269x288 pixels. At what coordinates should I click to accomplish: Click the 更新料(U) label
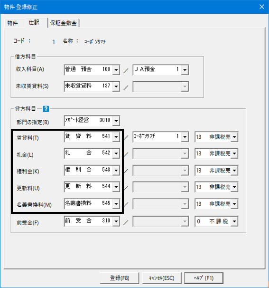coord(28,188)
